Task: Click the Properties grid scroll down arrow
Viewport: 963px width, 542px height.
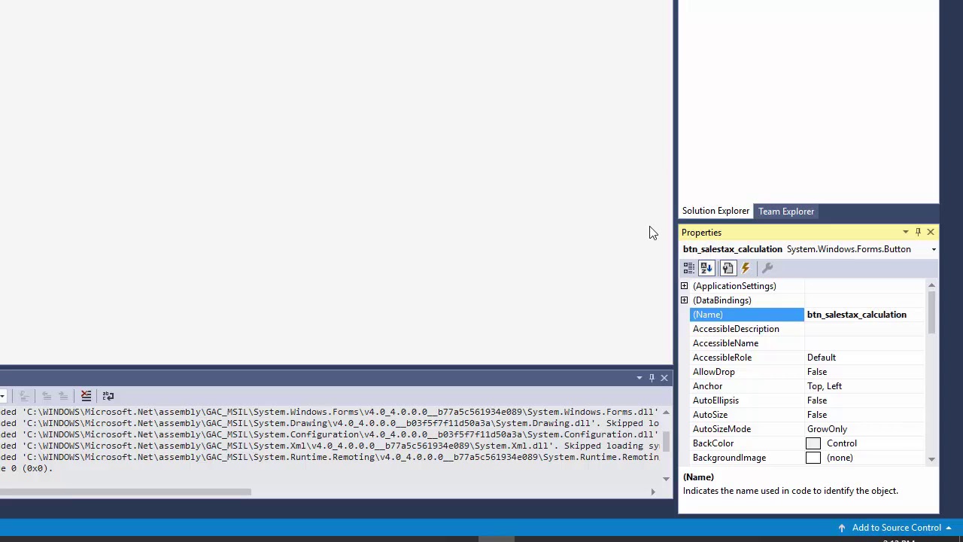Action: pos(932,459)
